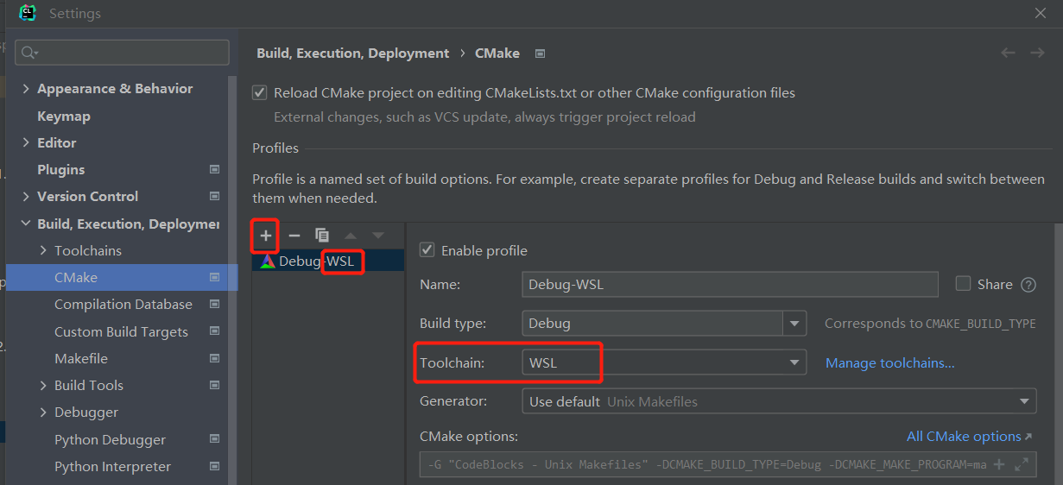Select Compilation Database in the settings tree
1063x485 pixels.
click(x=123, y=305)
